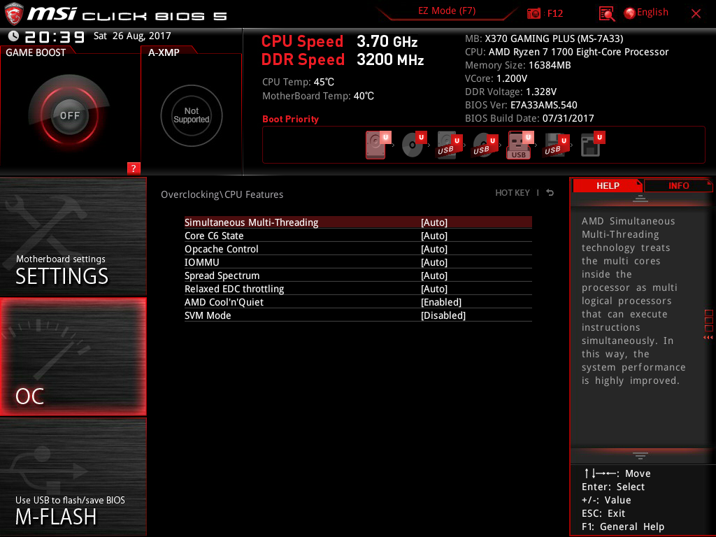Open IOMMU [Auto] value
Viewport: 716px width, 537px height.
(434, 262)
